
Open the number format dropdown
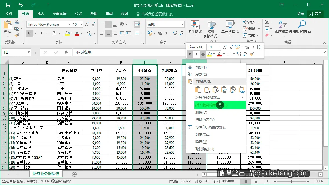(182, 25)
